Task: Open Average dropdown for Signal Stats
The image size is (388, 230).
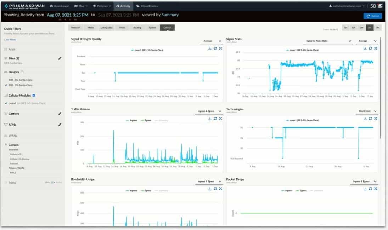Action: (367, 41)
